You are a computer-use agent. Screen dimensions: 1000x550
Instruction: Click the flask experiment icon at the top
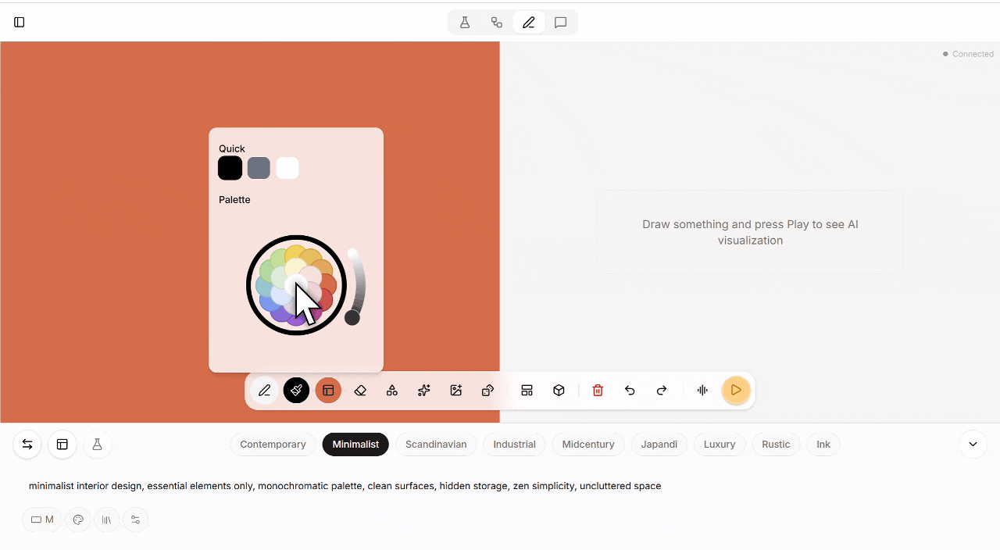[x=465, y=22]
